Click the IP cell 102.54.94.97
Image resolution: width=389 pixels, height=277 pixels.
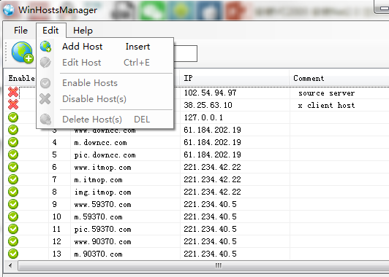pyautogui.click(x=210, y=93)
